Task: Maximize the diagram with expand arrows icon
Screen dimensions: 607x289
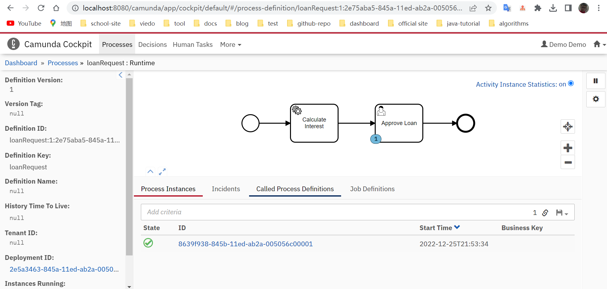Action: (x=162, y=172)
